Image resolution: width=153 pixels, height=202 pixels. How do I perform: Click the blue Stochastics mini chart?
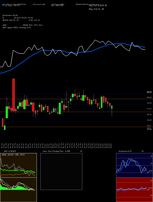(x=134, y=165)
